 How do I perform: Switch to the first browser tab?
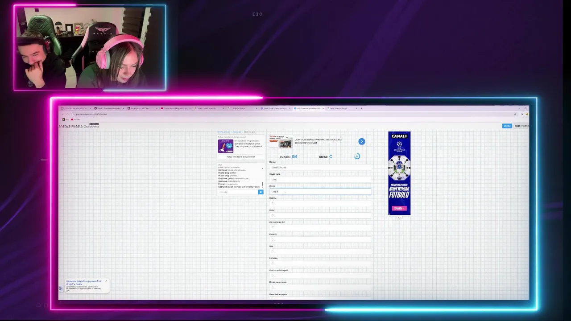pyautogui.click(x=76, y=108)
